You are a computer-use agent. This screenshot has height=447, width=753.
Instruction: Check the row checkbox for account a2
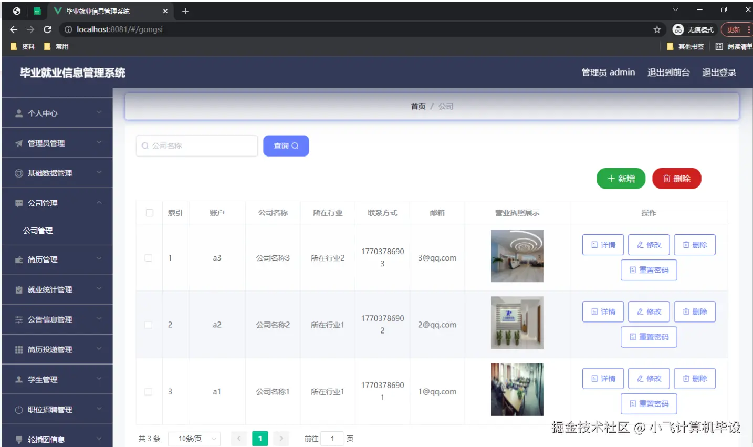(149, 325)
